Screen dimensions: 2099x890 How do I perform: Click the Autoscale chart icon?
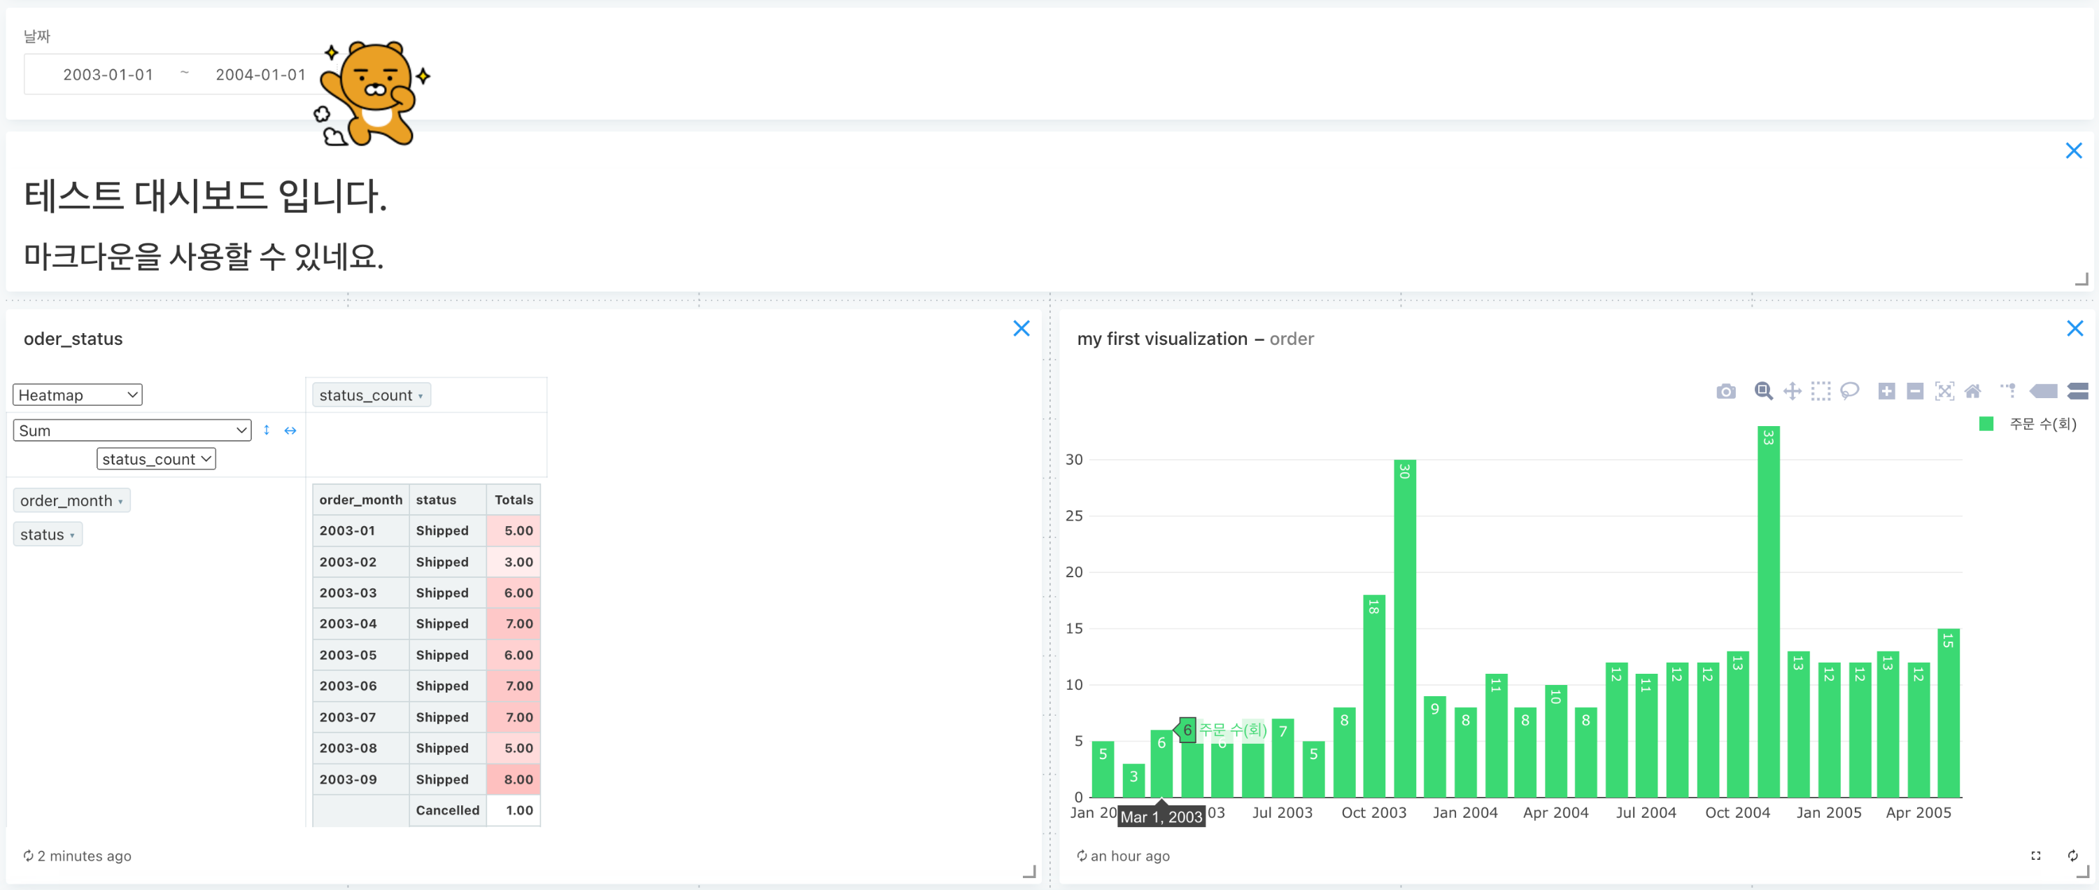click(1944, 391)
